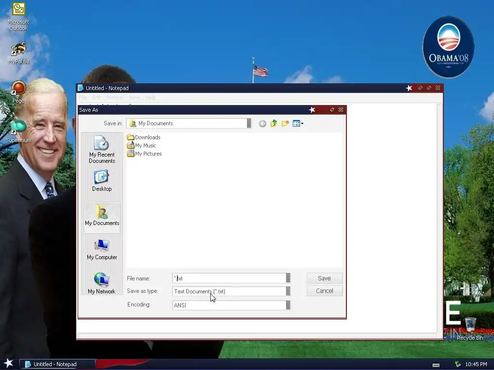Create a new folder
The image size is (494, 370).
[x=285, y=123]
